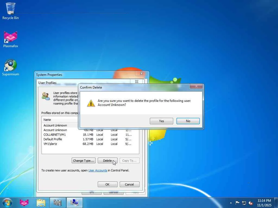Image resolution: width=278 pixels, height=208 pixels.
Task: Open the Recycle Bin desktop icon
Action: (11, 11)
